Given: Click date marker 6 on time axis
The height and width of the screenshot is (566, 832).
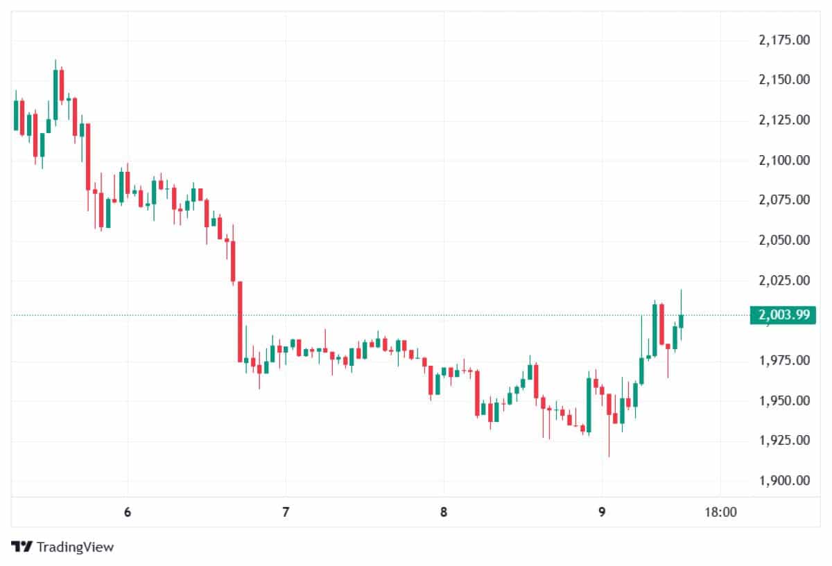Looking at the screenshot, I should (128, 513).
